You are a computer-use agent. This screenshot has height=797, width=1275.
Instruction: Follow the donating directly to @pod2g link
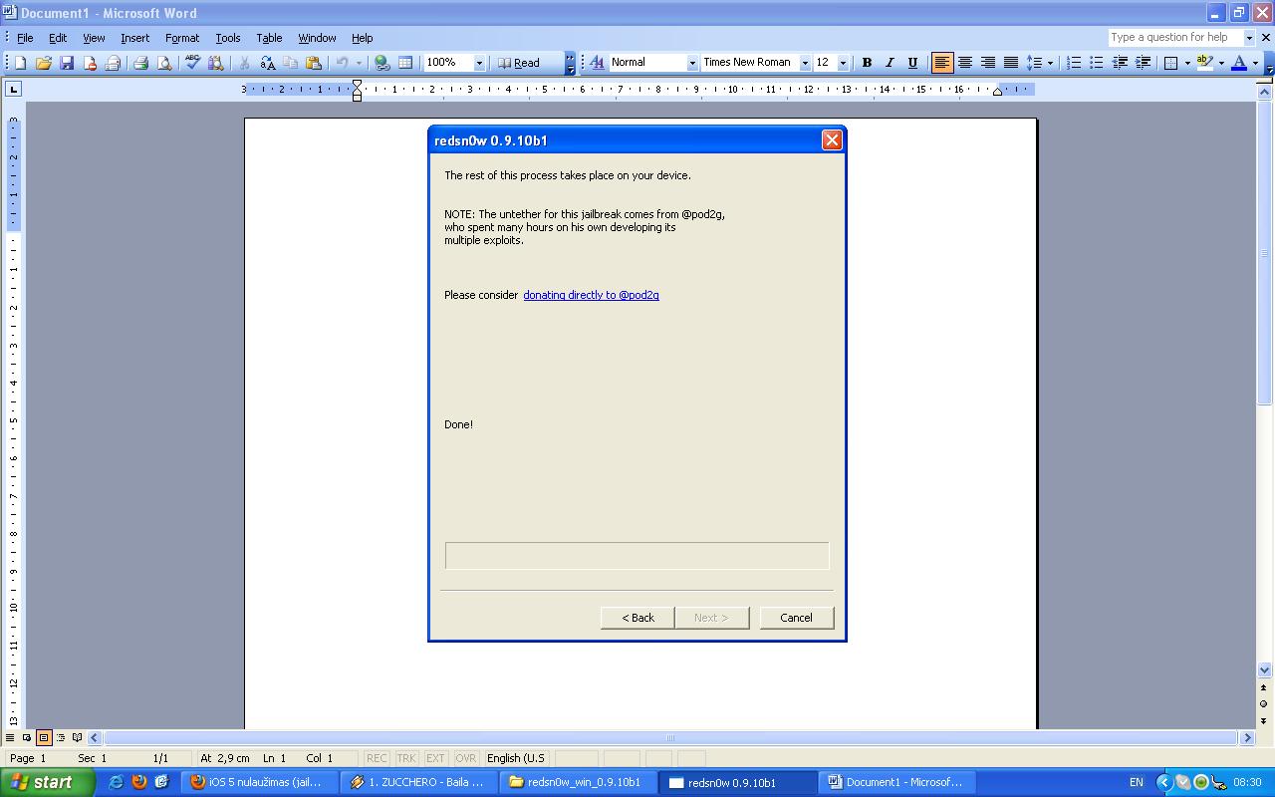pyautogui.click(x=591, y=295)
